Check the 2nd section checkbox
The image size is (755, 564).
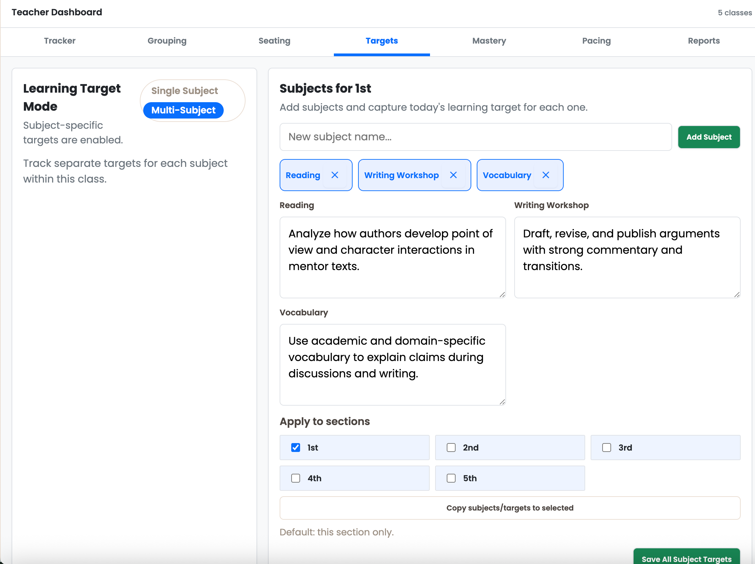coord(451,448)
